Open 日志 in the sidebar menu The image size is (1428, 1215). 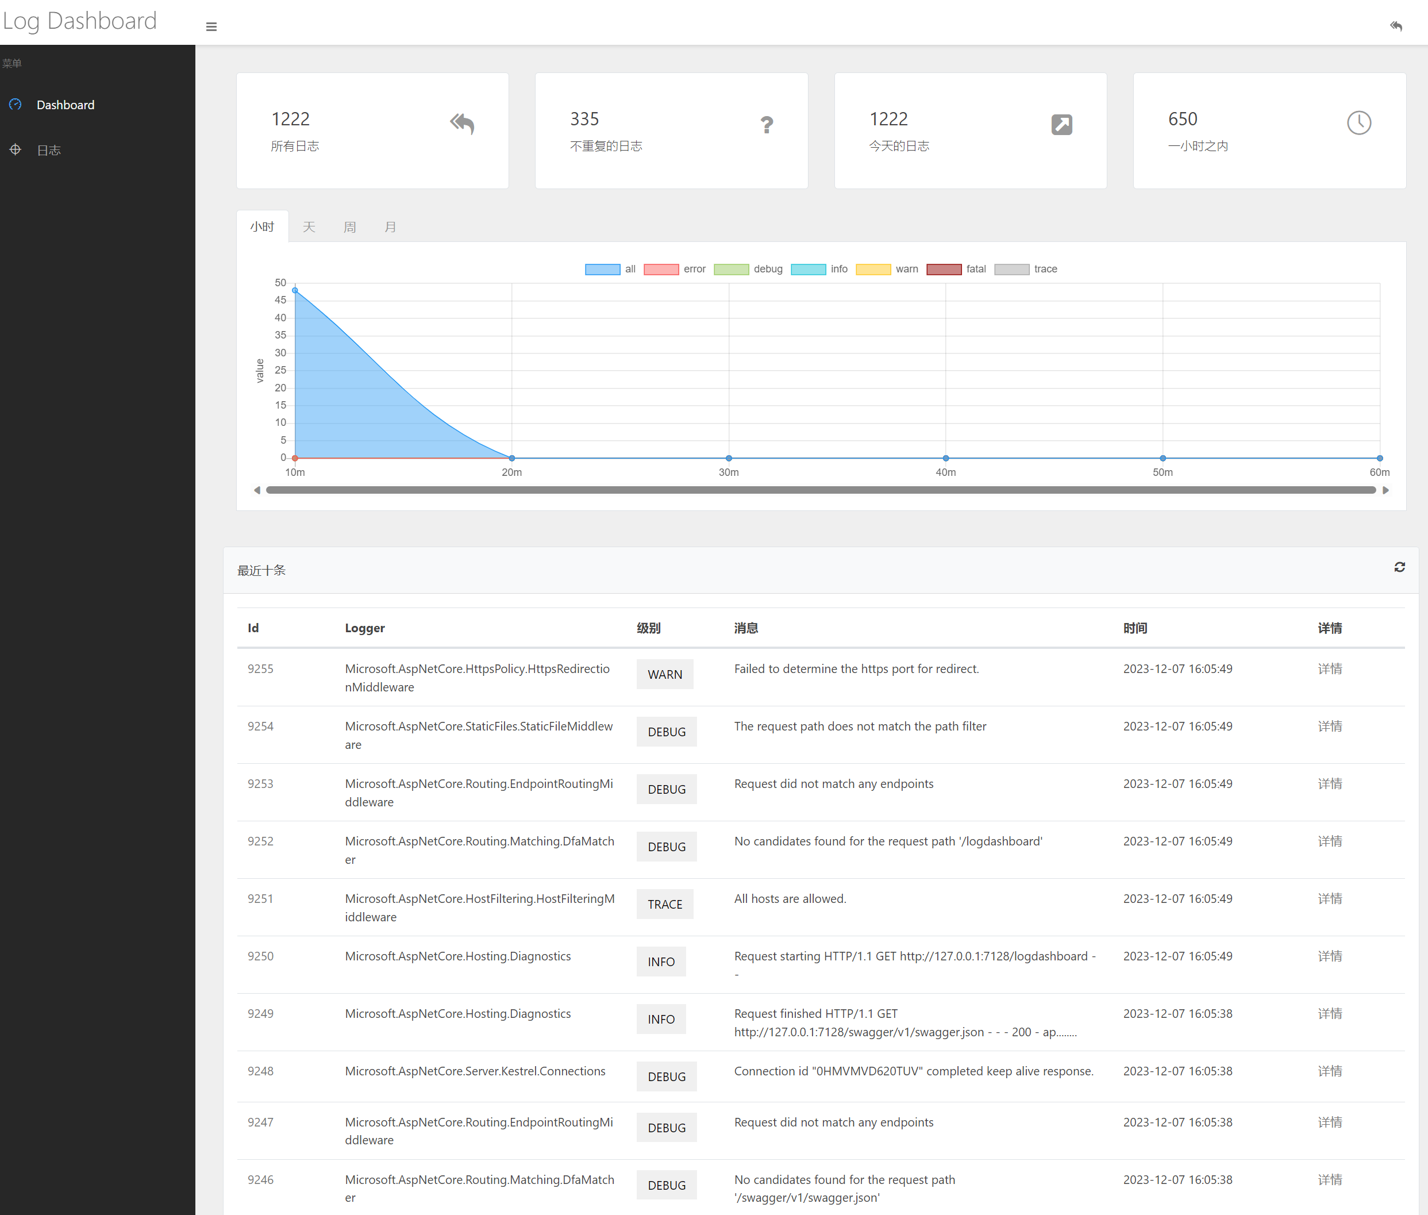tap(49, 150)
